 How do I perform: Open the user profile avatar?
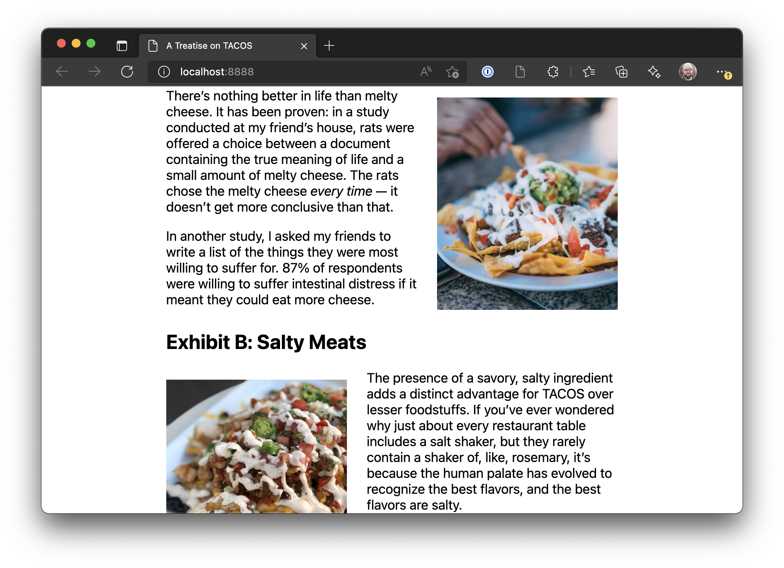click(x=688, y=71)
